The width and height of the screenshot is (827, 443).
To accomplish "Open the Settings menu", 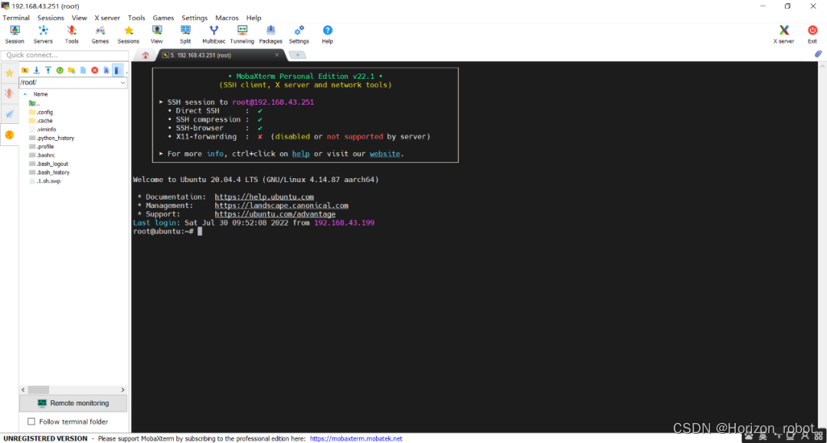I will [x=194, y=18].
